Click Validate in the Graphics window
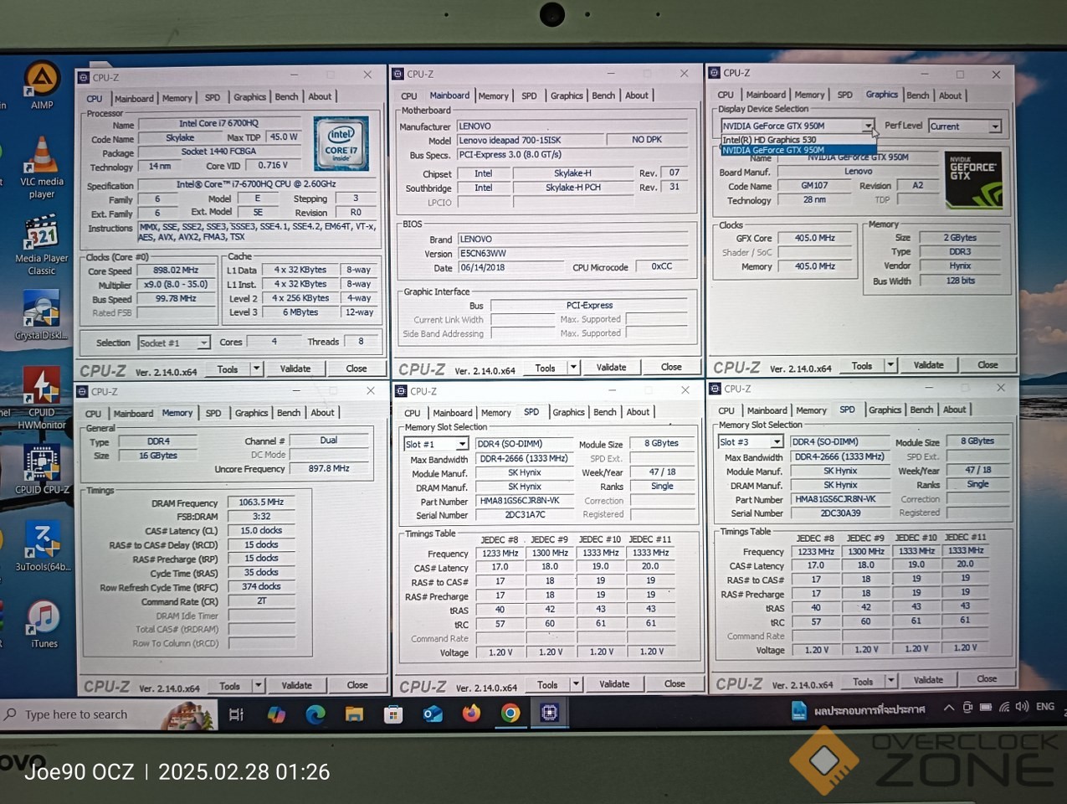Screen dimensions: 1067x804 pyautogui.click(x=928, y=365)
